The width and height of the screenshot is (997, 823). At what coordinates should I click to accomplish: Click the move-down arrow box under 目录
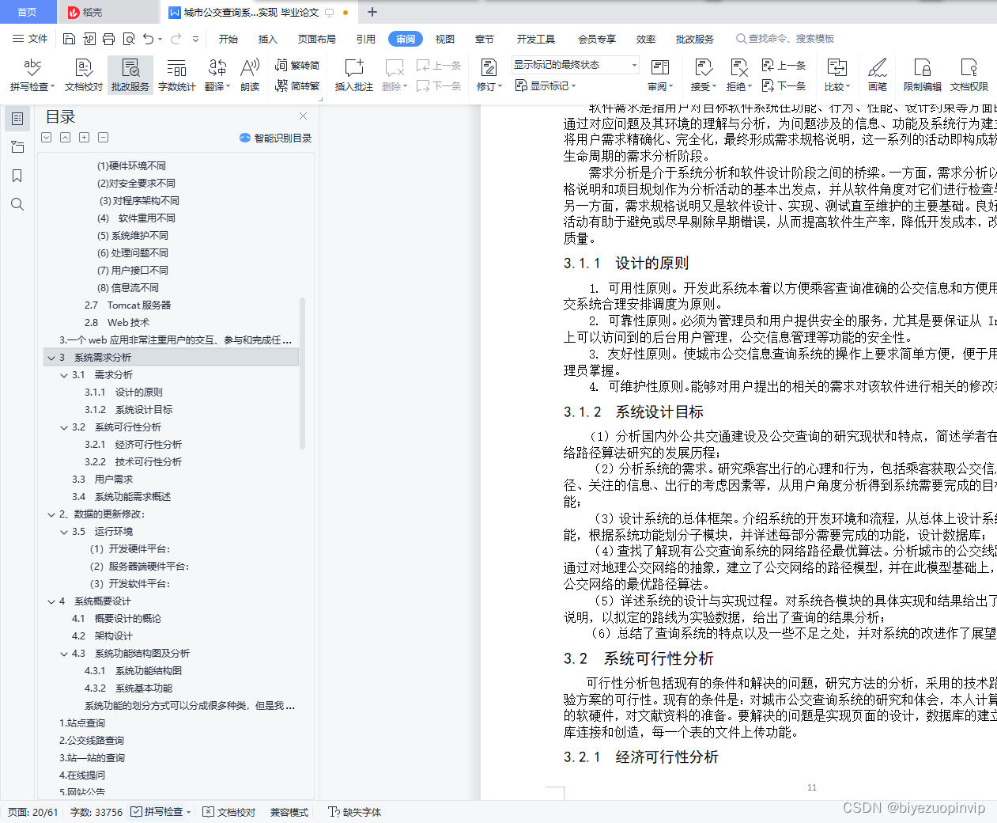coord(47,138)
